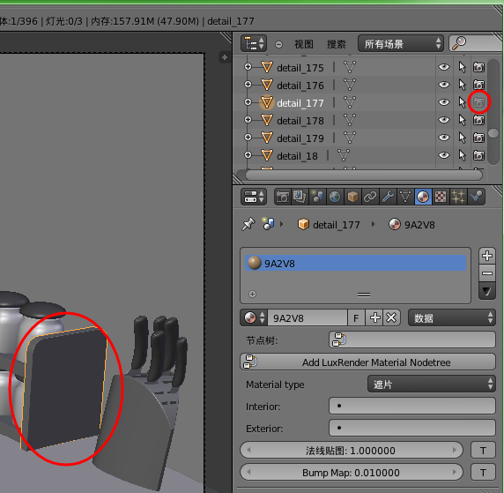Add new material plus beside F
The height and width of the screenshot is (493, 504).
coord(374,318)
